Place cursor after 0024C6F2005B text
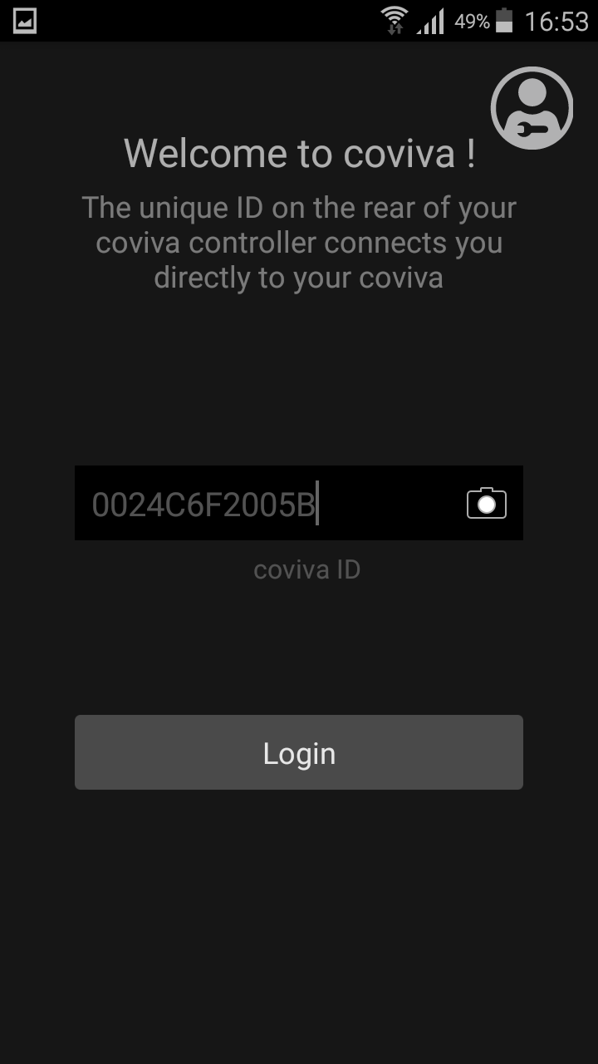 pyautogui.click(x=318, y=504)
